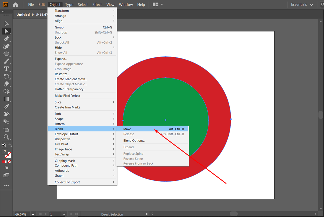Select the Ellipse tool
Screen dimensions: 324x217
tap(6, 54)
